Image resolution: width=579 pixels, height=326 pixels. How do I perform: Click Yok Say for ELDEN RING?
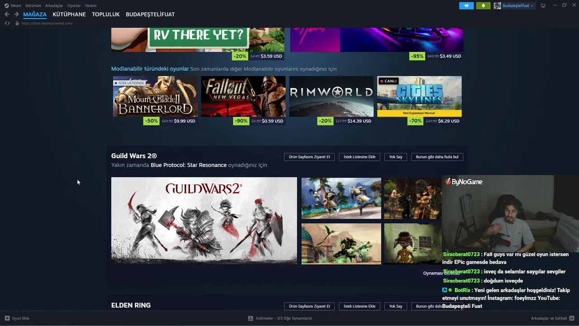[x=396, y=306]
